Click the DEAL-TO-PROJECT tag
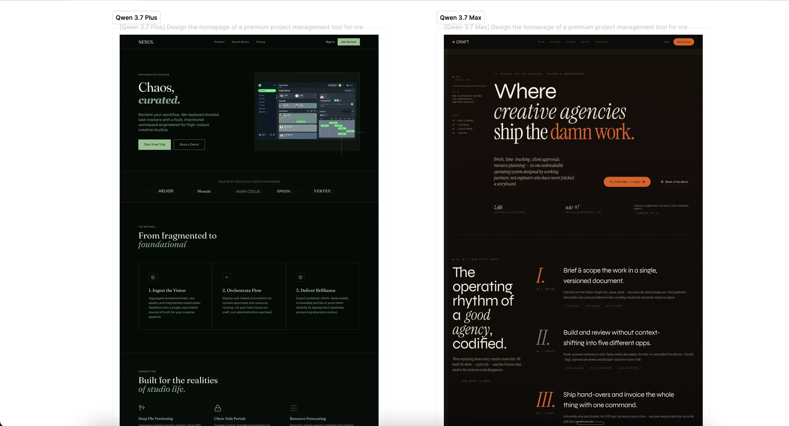 [614, 306]
